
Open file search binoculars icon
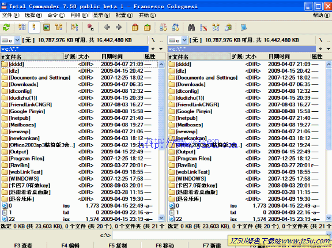point(191,27)
